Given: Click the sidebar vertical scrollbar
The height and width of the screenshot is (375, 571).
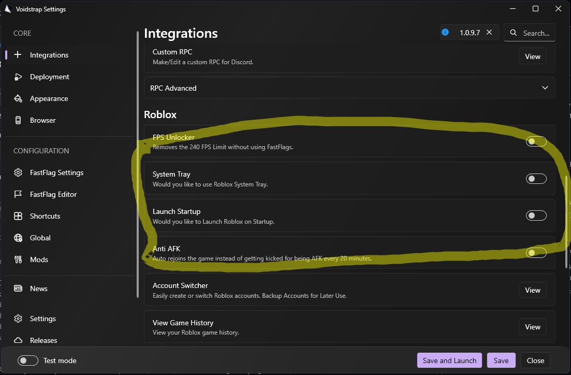Looking at the screenshot, I should point(138,164).
